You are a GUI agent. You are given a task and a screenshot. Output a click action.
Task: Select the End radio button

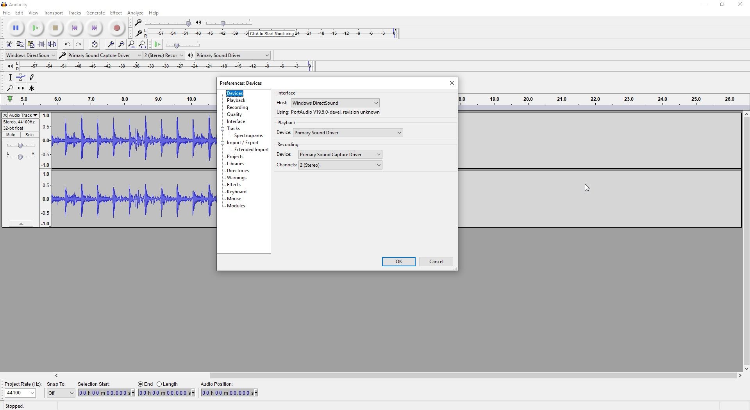(x=141, y=384)
